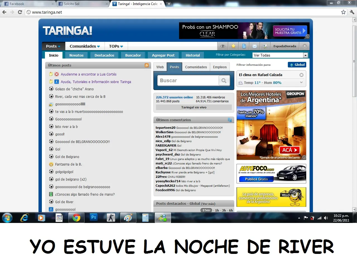The image size is (357, 272).
Task: Select the Destacados tab
Action: (104, 55)
